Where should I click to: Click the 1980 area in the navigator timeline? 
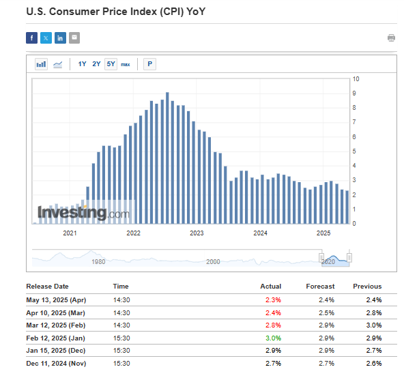pos(98,262)
